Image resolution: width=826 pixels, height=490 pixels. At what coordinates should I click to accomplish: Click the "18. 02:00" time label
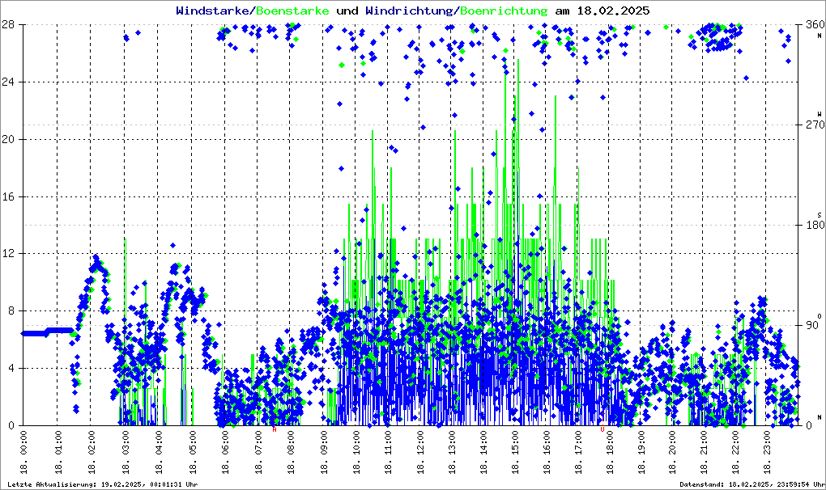(x=91, y=453)
